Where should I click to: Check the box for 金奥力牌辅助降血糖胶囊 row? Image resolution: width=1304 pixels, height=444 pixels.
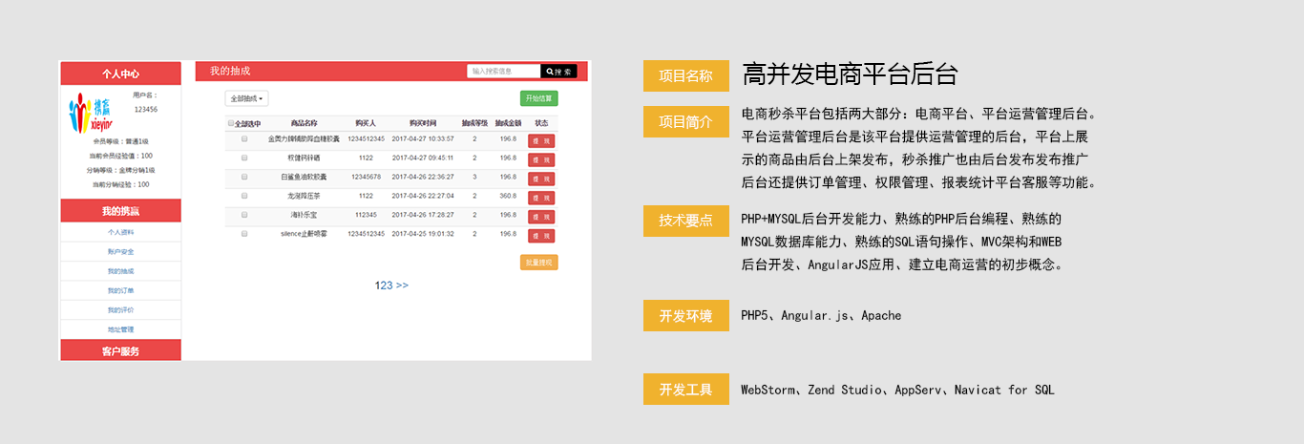coord(244,139)
